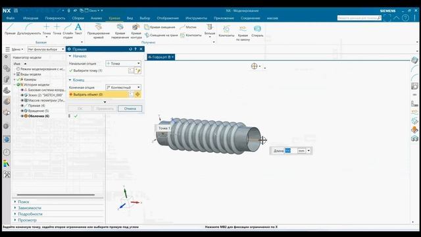Open the assembly navigator icon in the left resource bar
The width and height of the screenshot is (421, 237).
(x=7, y=68)
